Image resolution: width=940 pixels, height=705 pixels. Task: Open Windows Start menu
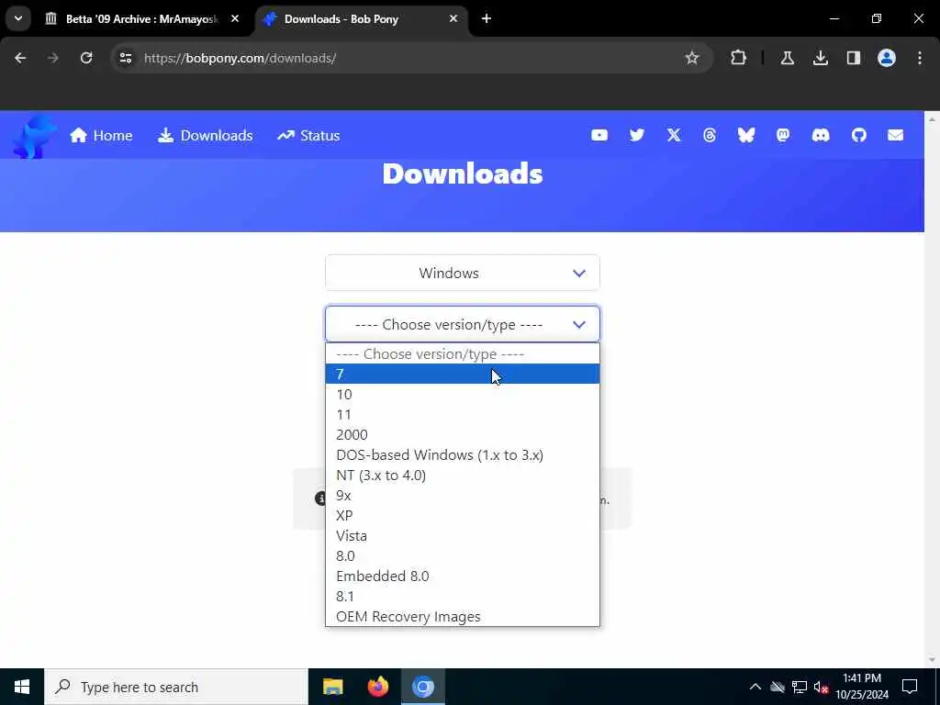pos(22,687)
